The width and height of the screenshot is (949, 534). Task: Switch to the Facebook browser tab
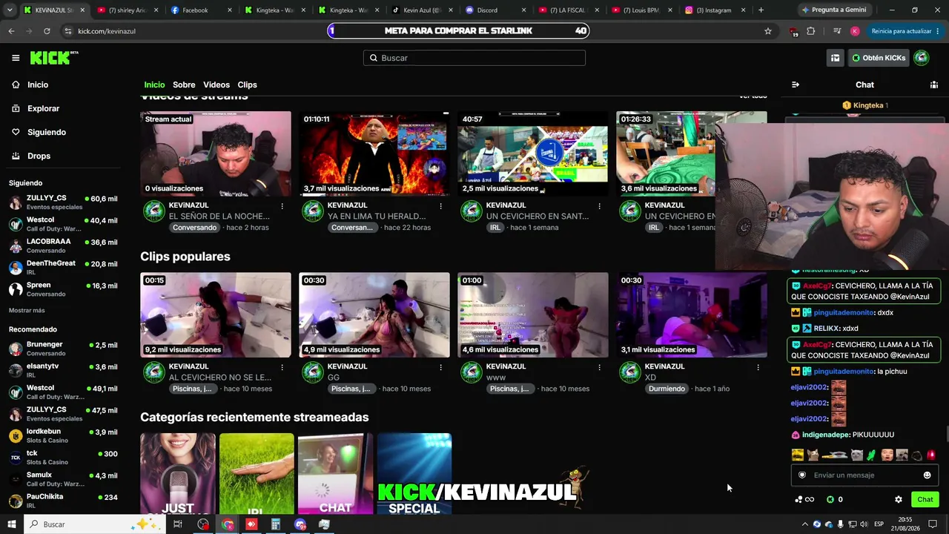pyautogui.click(x=201, y=10)
